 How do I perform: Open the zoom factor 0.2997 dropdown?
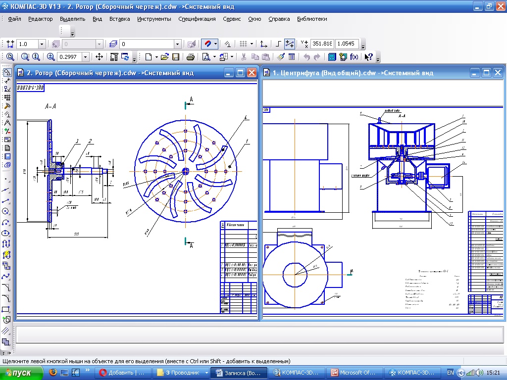pos(85,57)
